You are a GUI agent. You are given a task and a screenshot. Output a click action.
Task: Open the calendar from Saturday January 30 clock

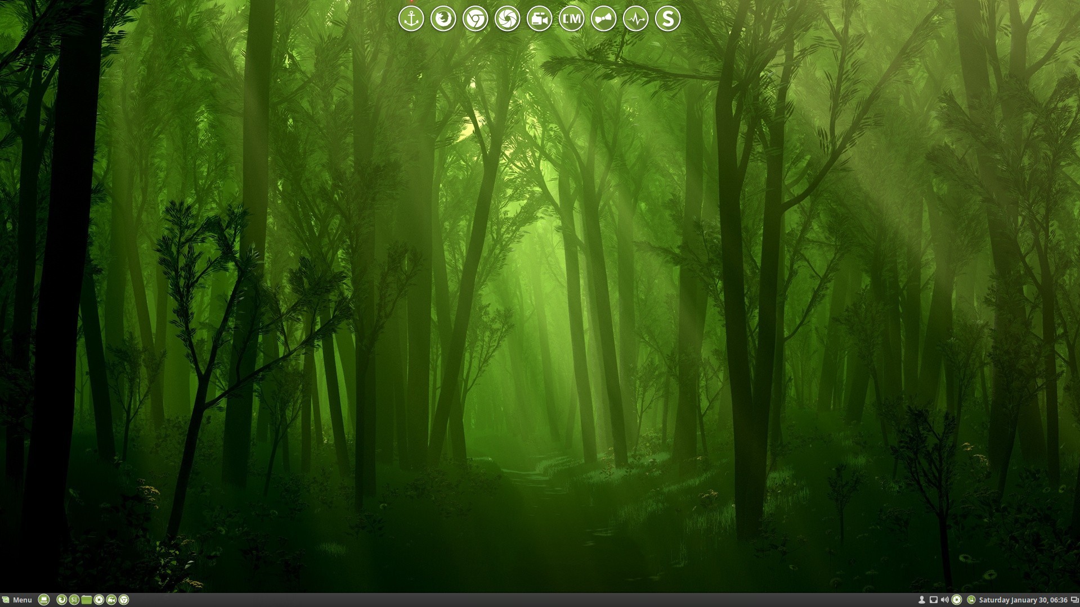click(x=1023, y=600)
